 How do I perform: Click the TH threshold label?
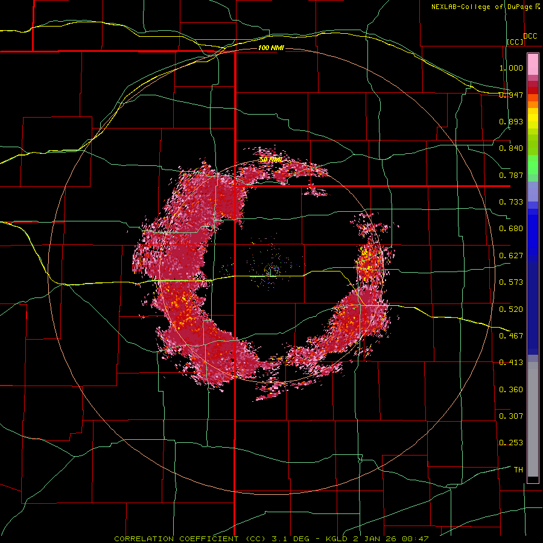click(x=518, y=470)
